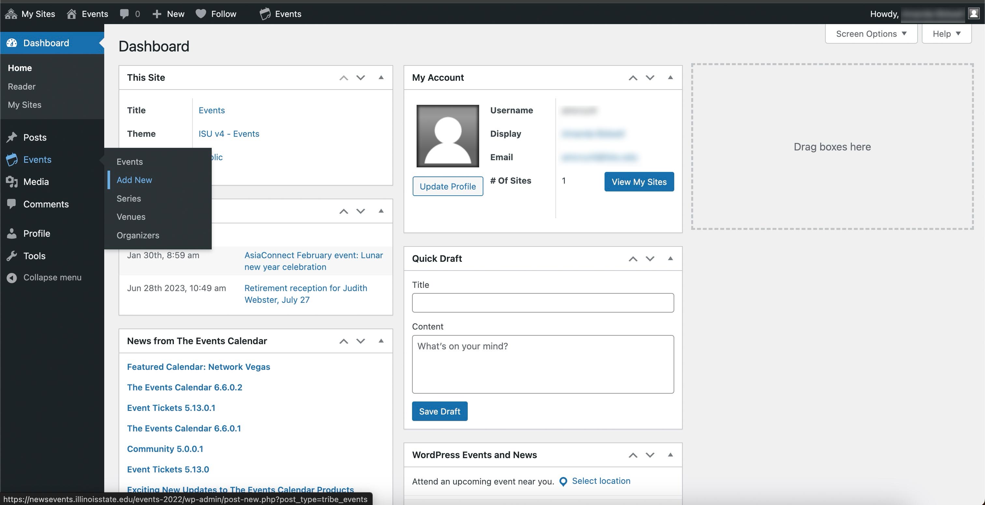
Task: Collapse WordPress Events and News panel
Action: (x=670, y=455)
